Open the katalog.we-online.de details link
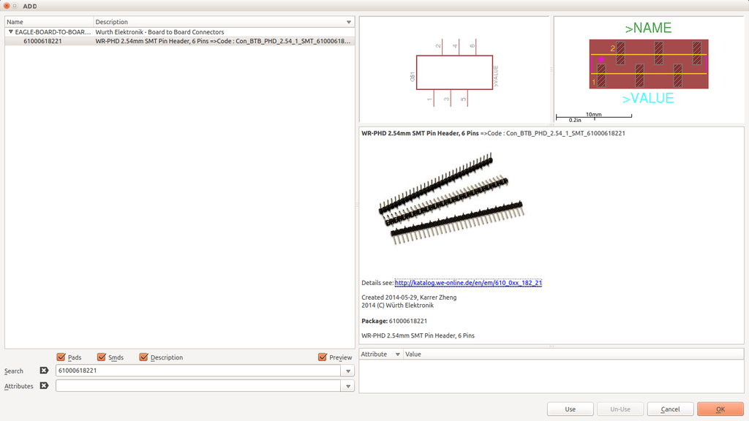This screenshot has height=421, width=749. (x=468, y=283)
